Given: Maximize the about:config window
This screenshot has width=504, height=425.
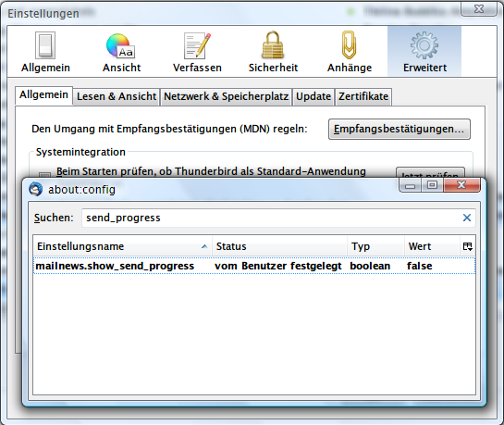Looking at the screenshot, I should coord(432,185).
